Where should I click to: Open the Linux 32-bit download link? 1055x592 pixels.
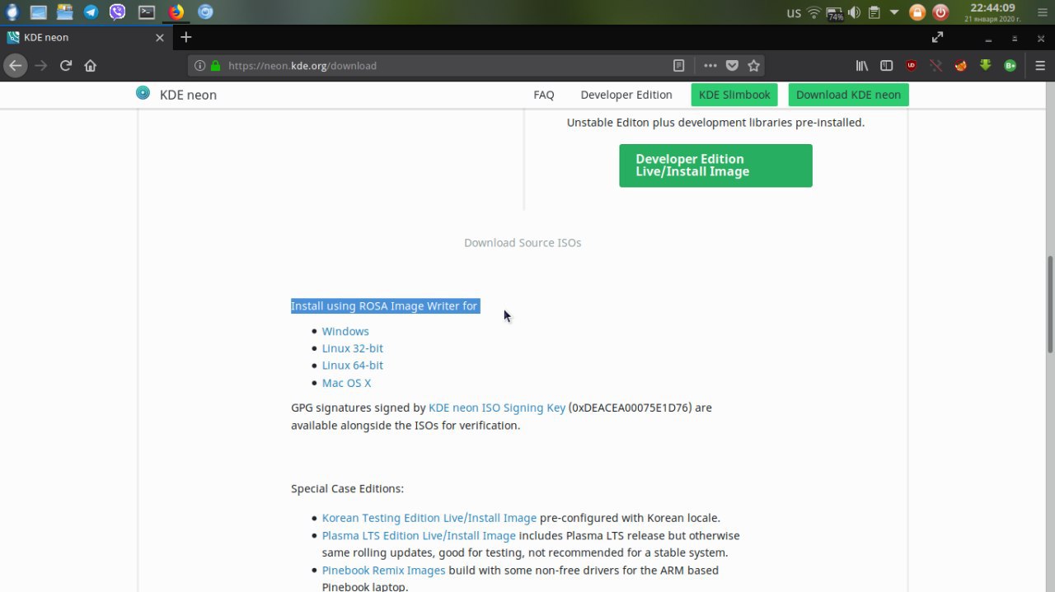point(353,348)
